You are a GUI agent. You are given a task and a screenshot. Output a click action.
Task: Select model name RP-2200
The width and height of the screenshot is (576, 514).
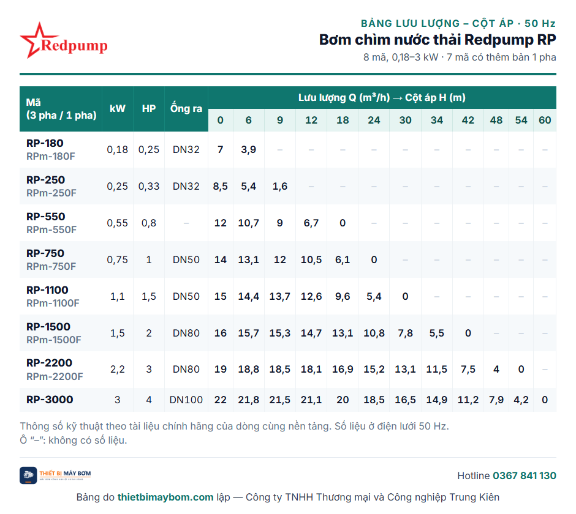point(49,363)
